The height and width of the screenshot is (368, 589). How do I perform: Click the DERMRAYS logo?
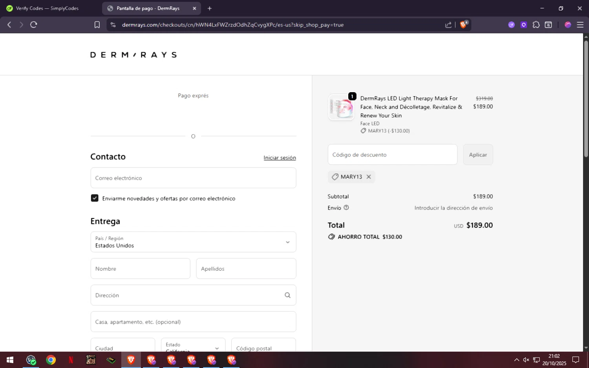pyautogui.click(x=134, y=55)
